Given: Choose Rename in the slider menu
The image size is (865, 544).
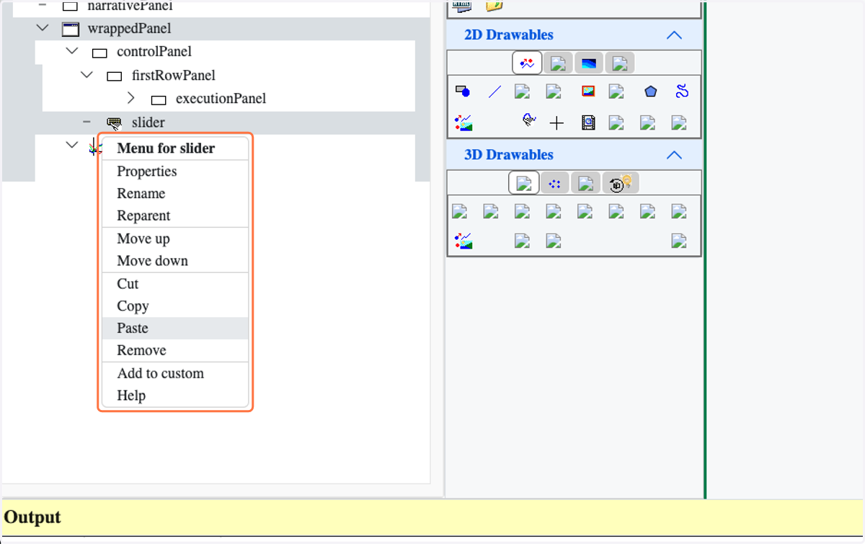Looking at the screenshot, I should 175,194.
